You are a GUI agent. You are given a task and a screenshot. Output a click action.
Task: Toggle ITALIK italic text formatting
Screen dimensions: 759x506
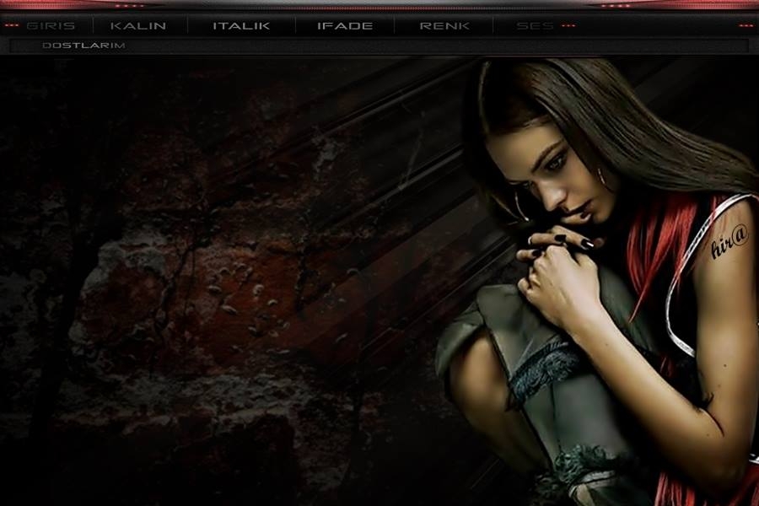click(241, 25)
